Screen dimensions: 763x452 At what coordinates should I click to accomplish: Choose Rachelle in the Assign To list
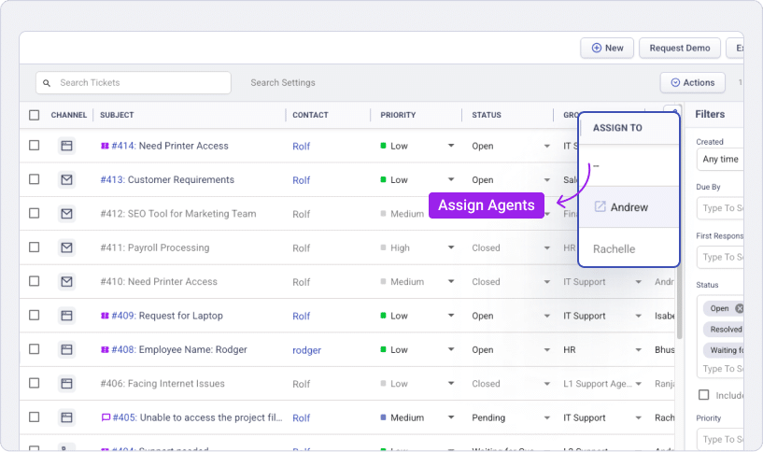[x=629, y=248]
